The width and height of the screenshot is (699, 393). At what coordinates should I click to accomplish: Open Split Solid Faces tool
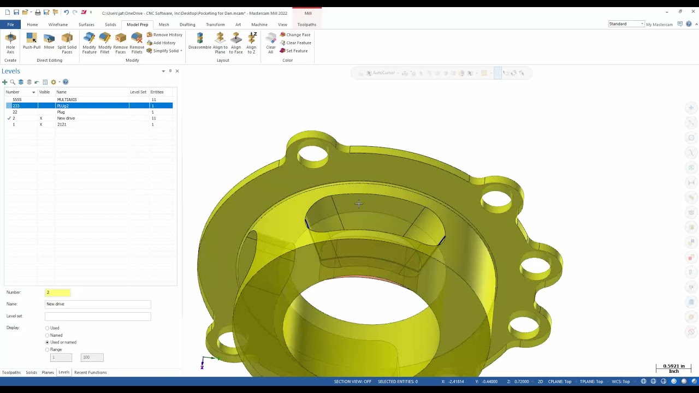[x=67, y=43]
